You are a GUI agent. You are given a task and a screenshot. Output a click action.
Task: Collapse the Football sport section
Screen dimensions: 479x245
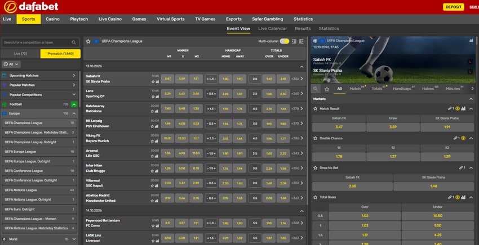coord(74,104)
